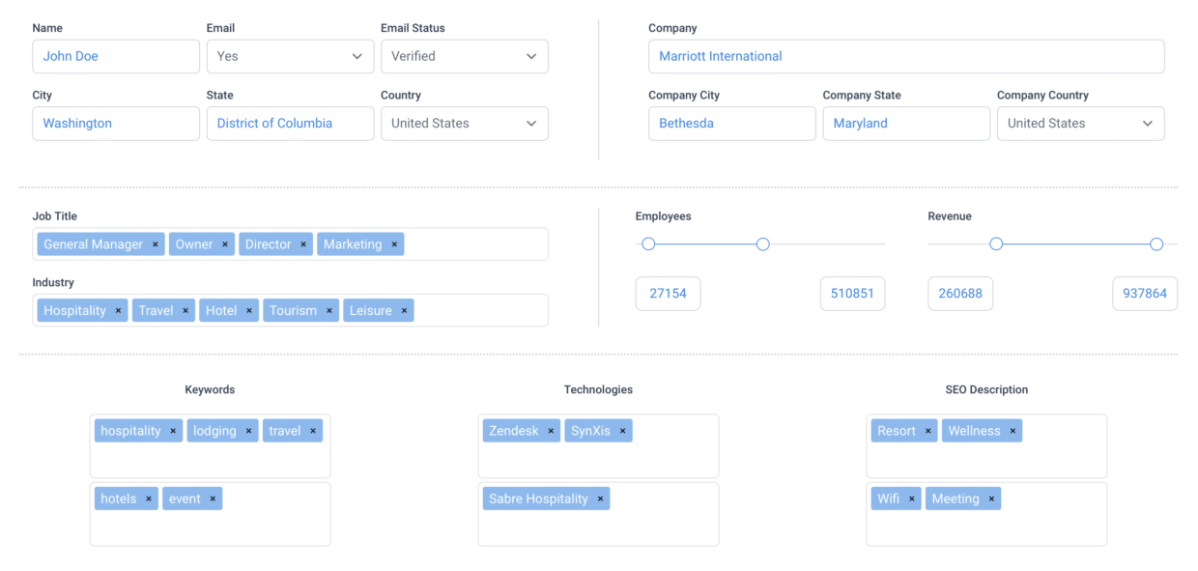Remove the Director job title tag
Screen dimensions: 1198x571
point(302,243)
